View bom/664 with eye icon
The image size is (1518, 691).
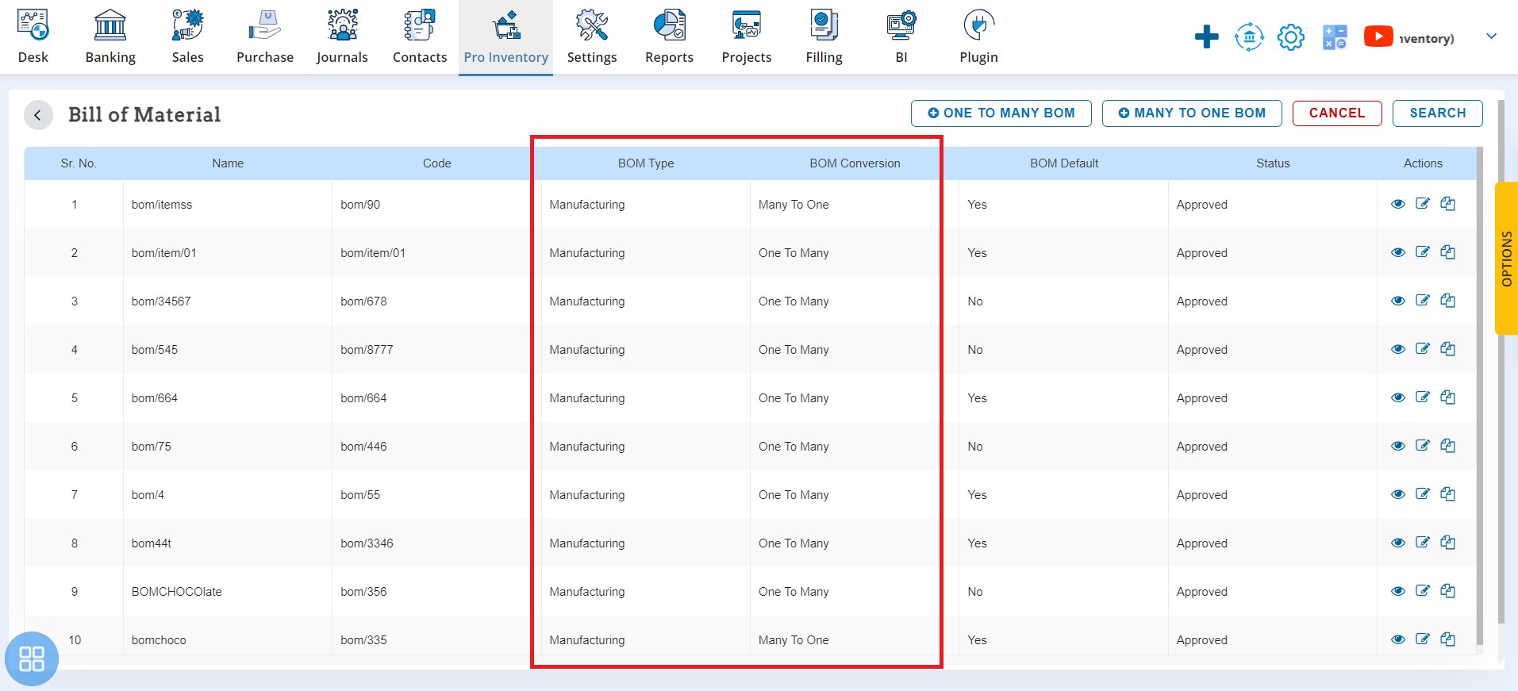tap(1398, 397)
